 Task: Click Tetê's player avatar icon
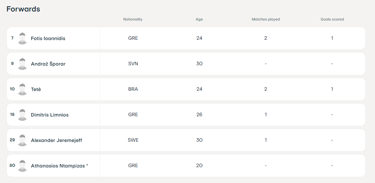[x=22, y=89]
